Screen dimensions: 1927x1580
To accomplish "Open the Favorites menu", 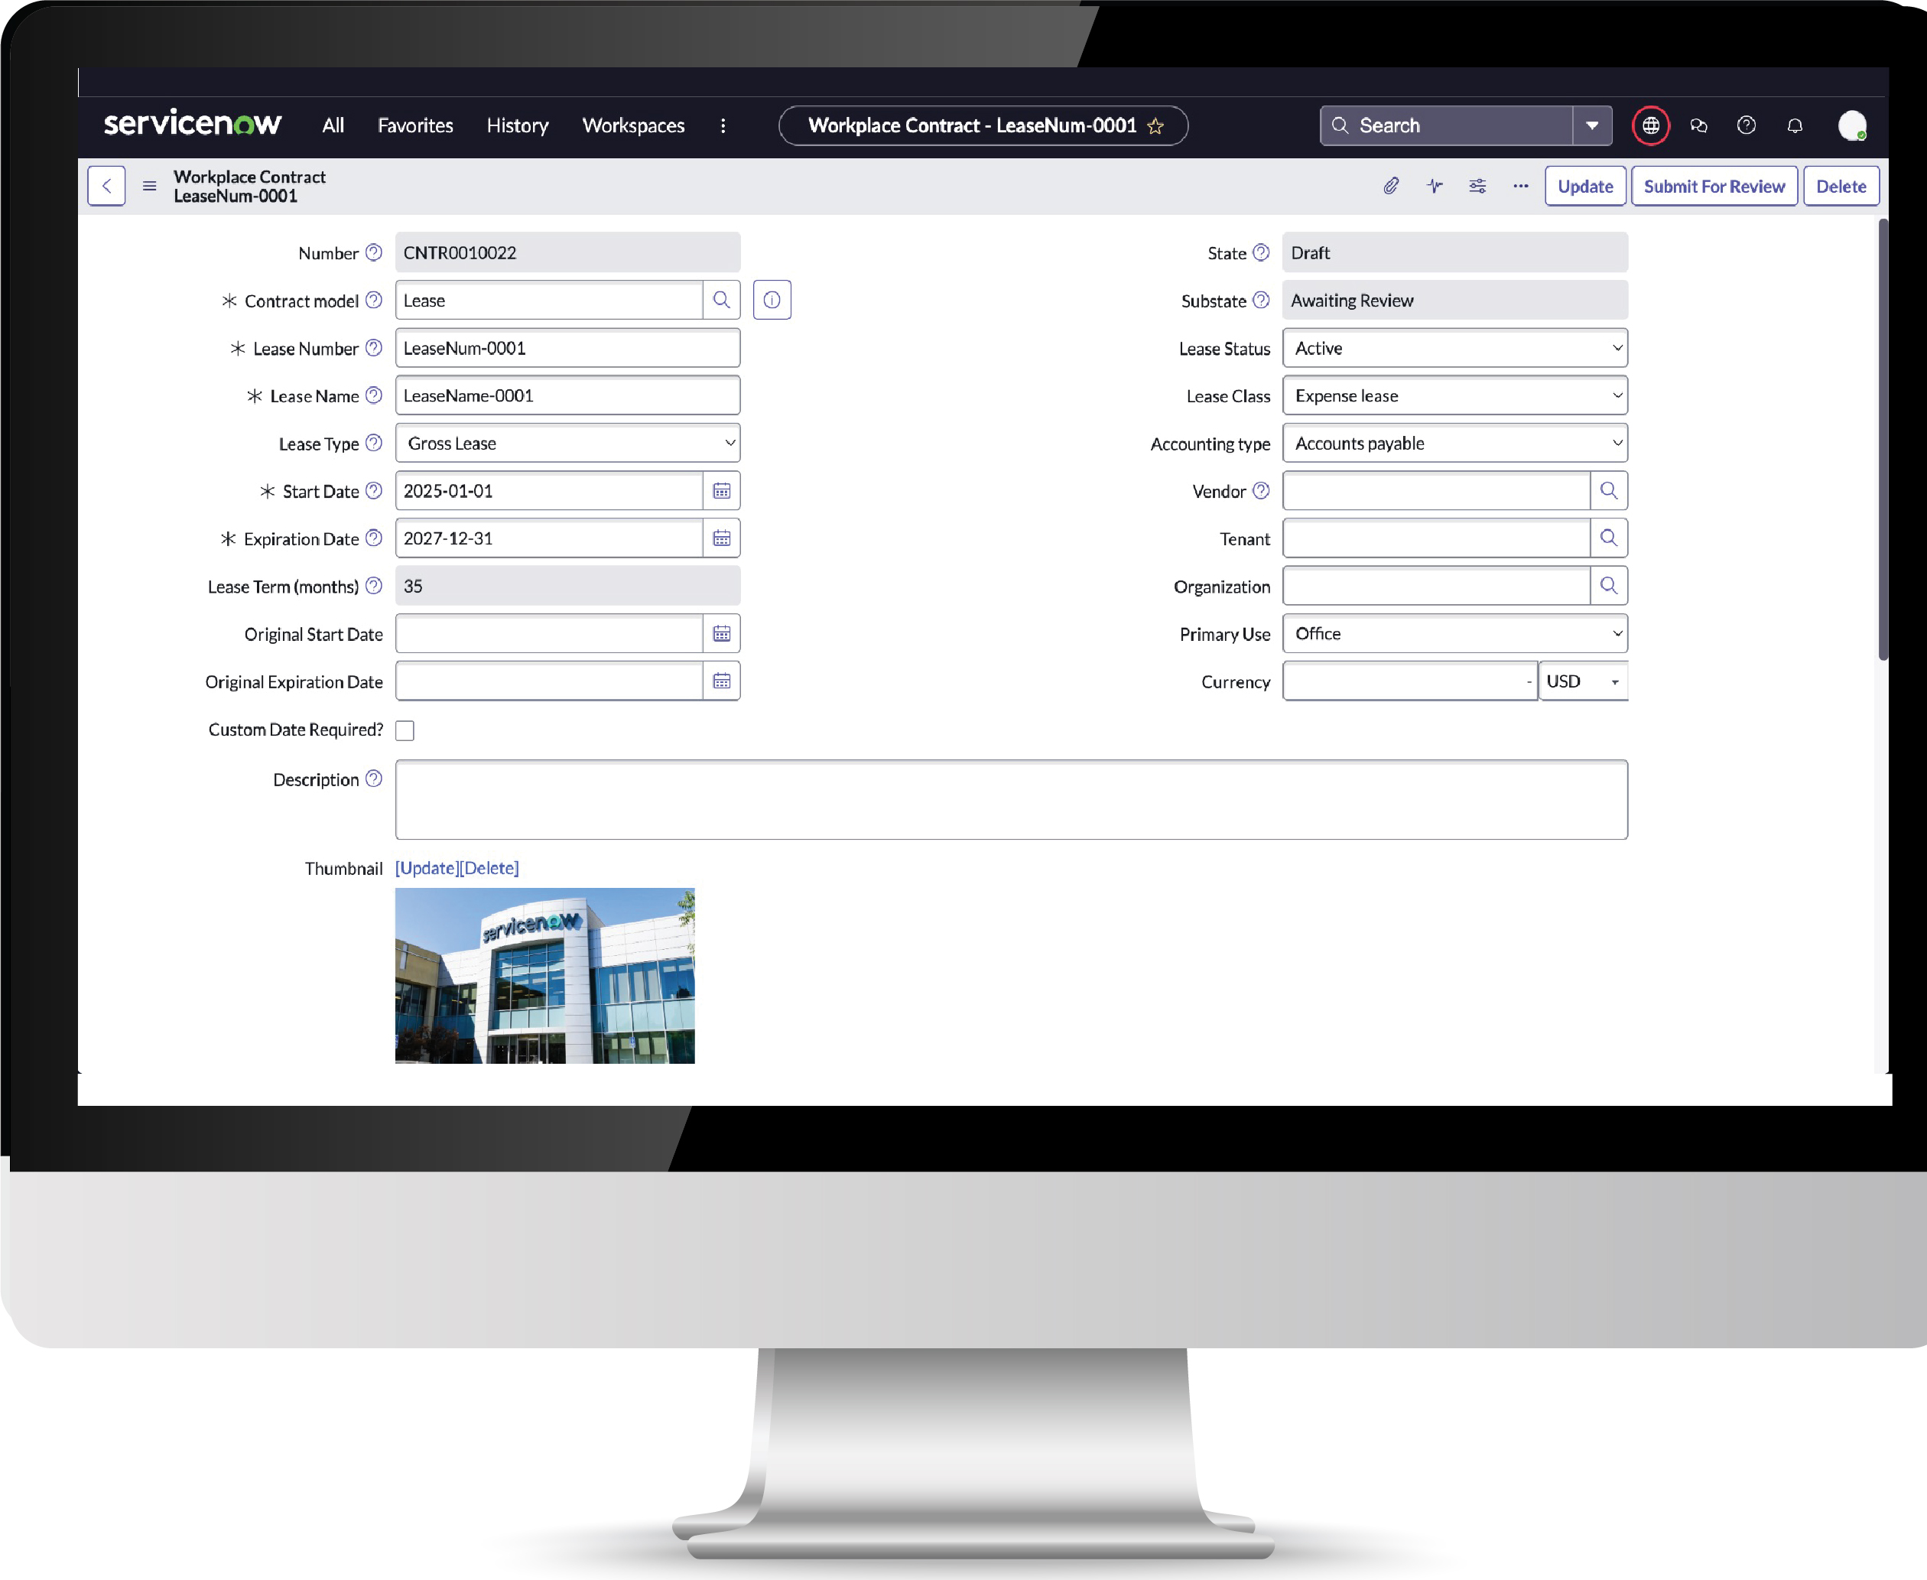I will [415, 125].
